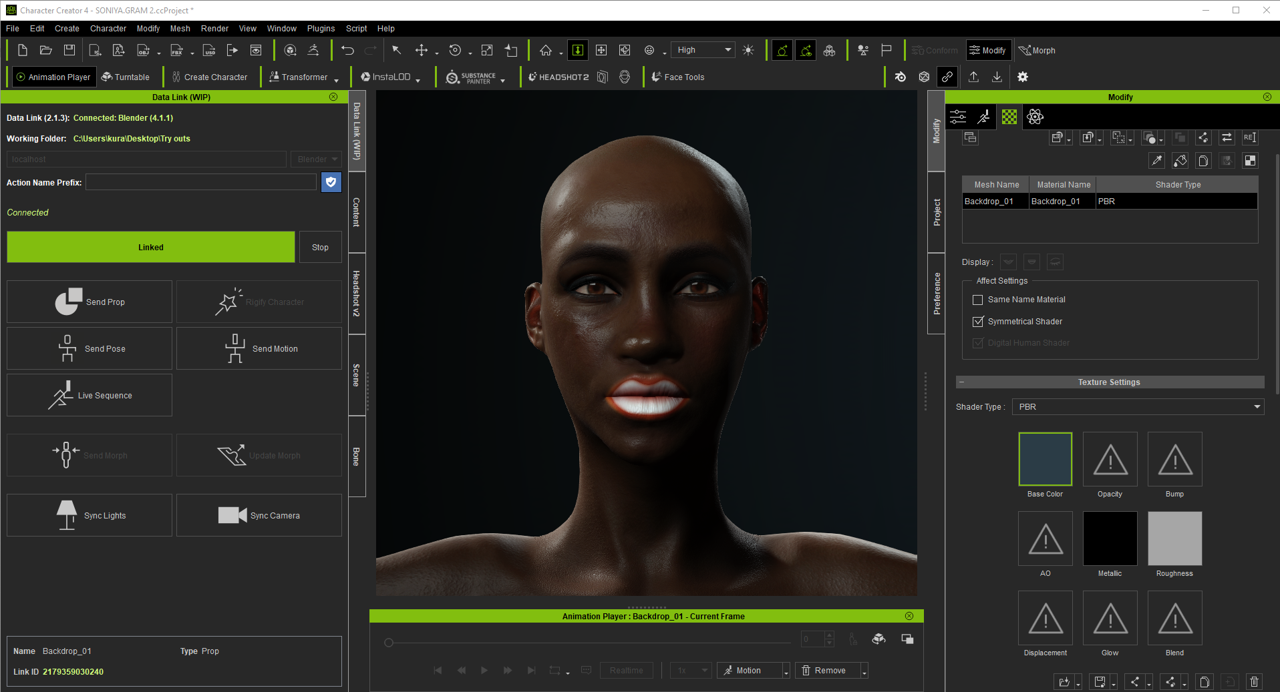The image size is (1280, 692).
Task: Open the Physics atom tab in Modify
Action: tap(1035, 117)
